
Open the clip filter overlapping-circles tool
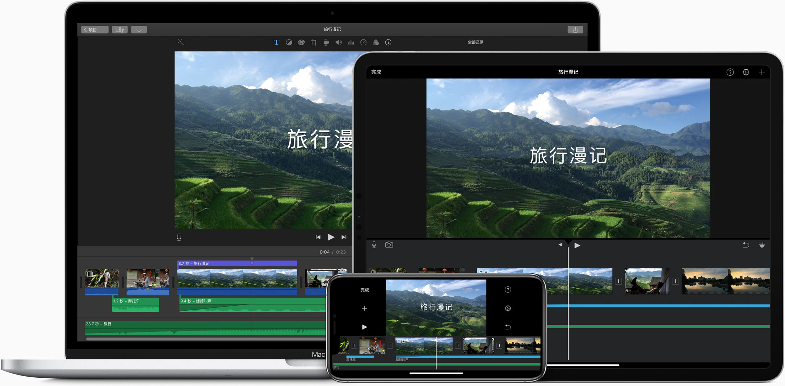(376, 42)
